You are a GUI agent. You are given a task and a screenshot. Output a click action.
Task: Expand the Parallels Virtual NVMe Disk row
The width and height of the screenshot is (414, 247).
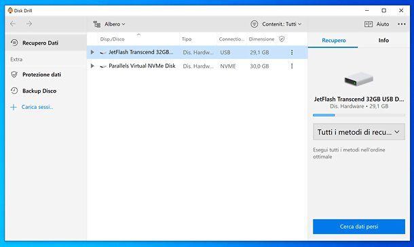tap(92, 66)
